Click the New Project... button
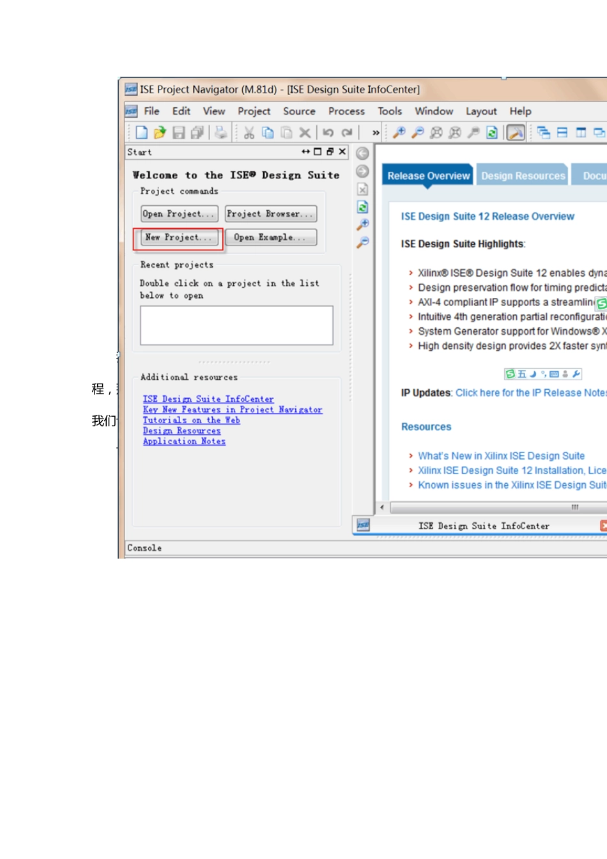 tap(180, 237)
